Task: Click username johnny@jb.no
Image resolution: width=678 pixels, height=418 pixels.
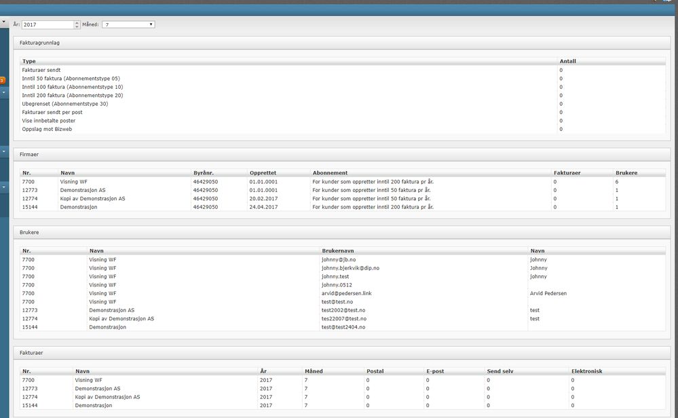Action: pos(339,259)
